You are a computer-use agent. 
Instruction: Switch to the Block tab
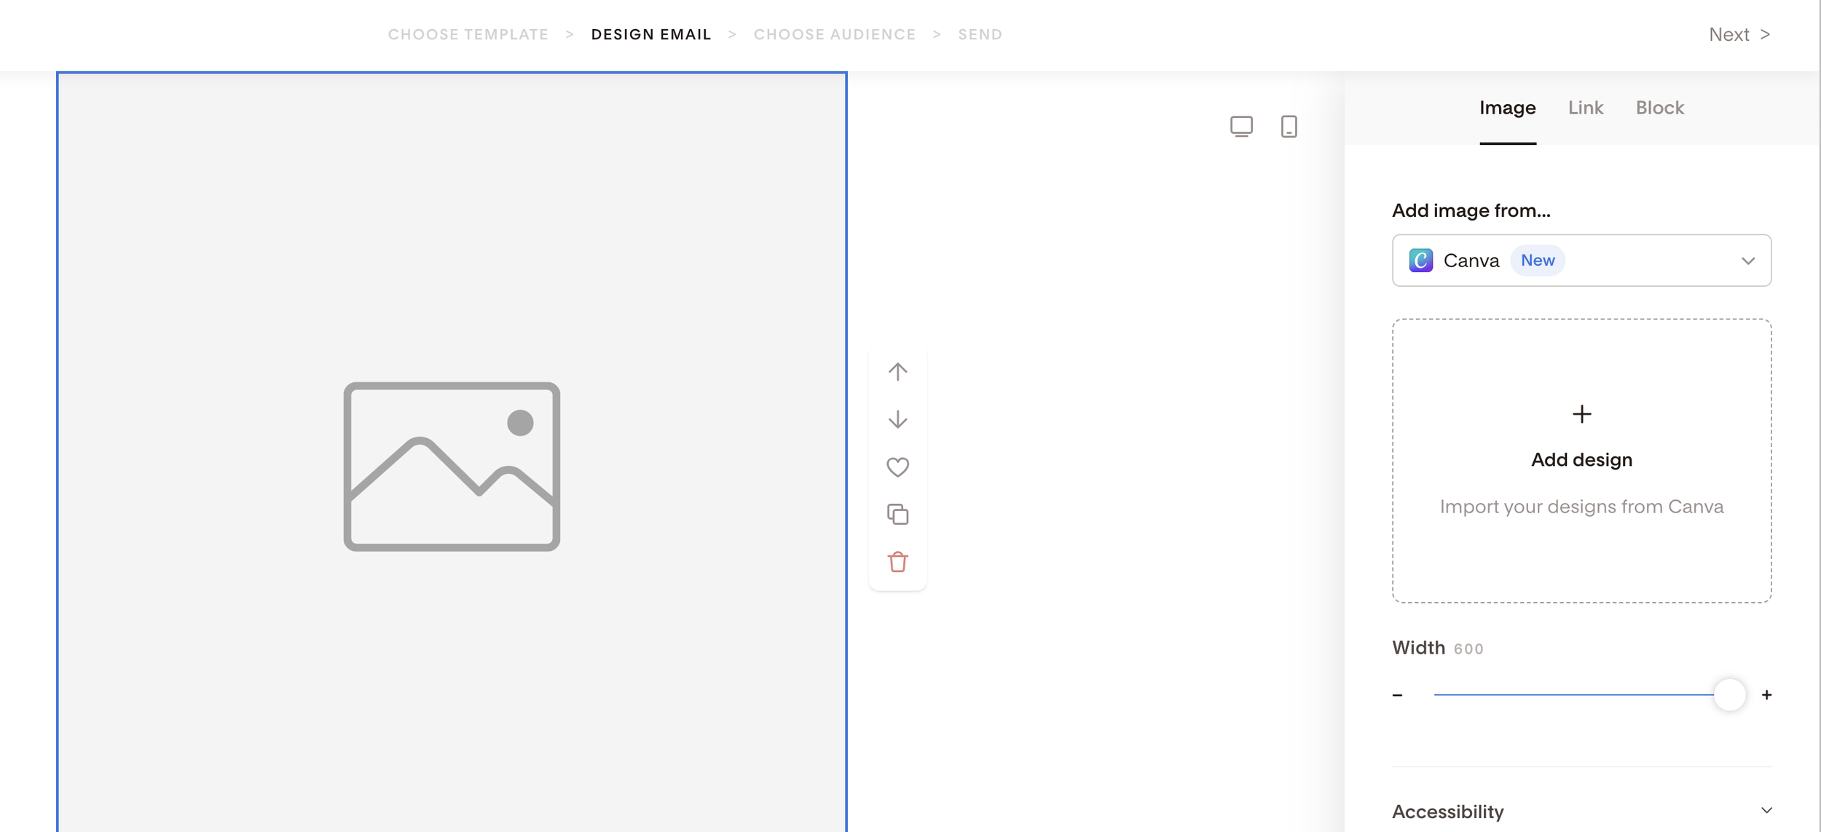1660,108
